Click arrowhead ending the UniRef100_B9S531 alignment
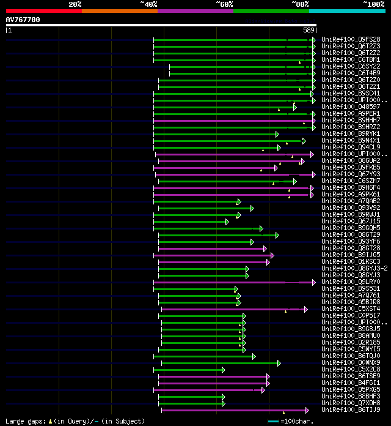The width and height of the screenshot is (391, 426). [236, 289]
